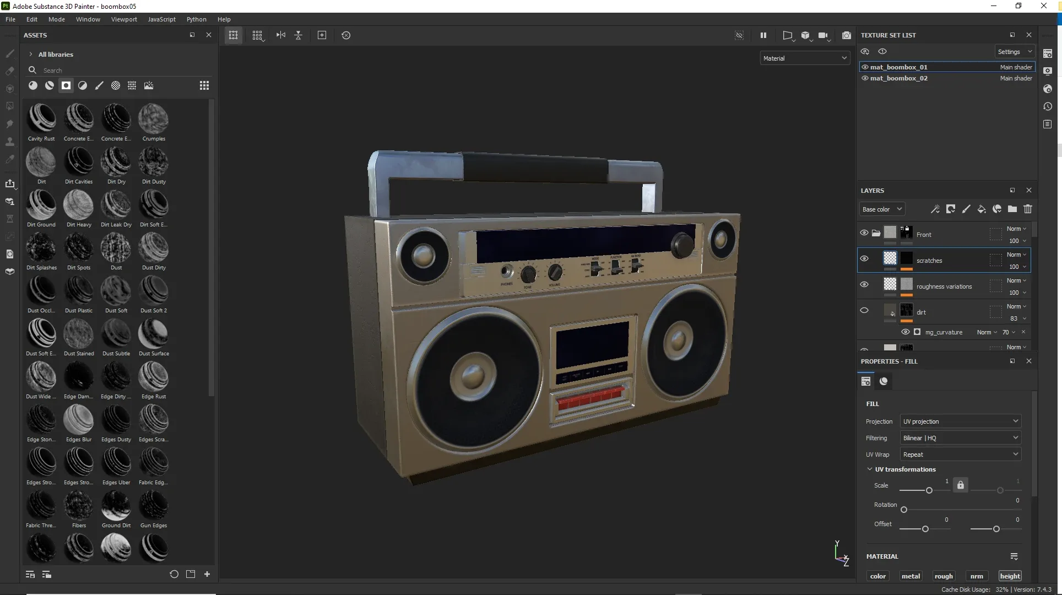Expand the UV transformations section

tap(869, 469)
